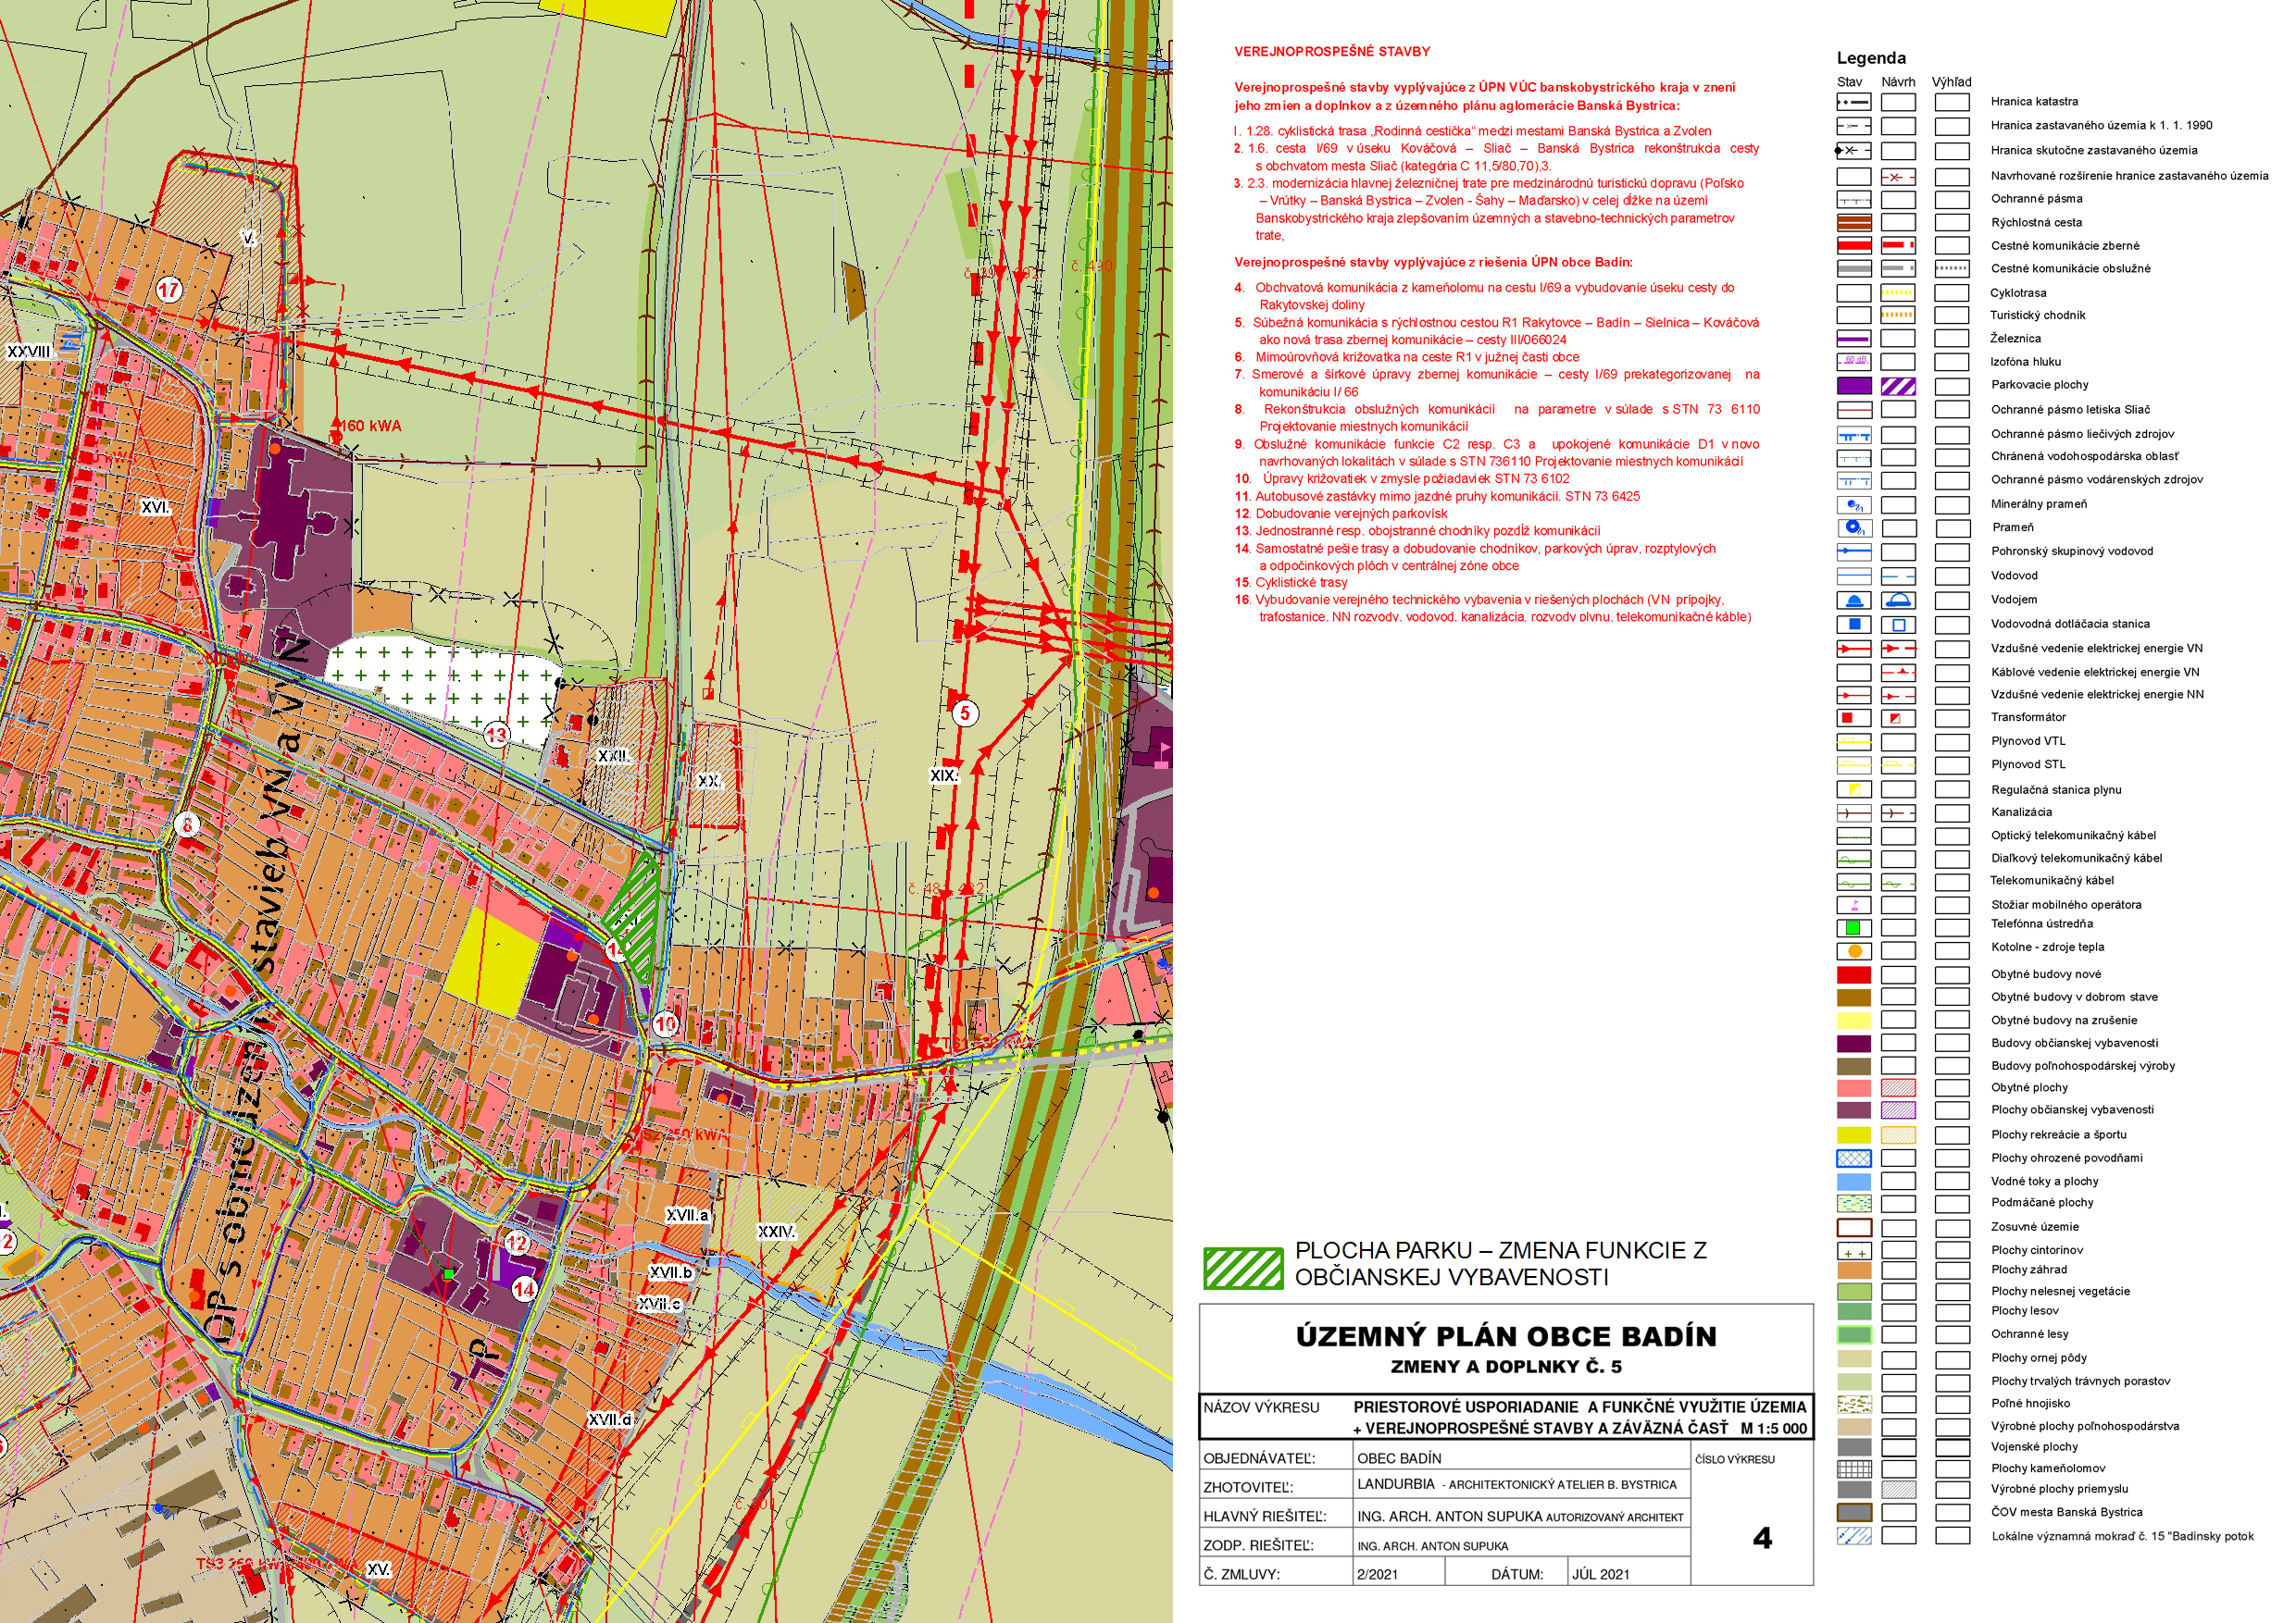Click the Vodovodná dotláčacia stanica Návrh symbol

pyautogui.click(x=1898, y=625)
